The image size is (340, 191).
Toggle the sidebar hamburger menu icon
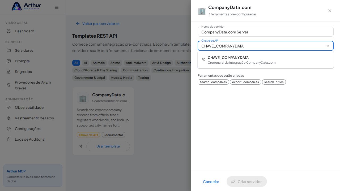coord(57,7)
